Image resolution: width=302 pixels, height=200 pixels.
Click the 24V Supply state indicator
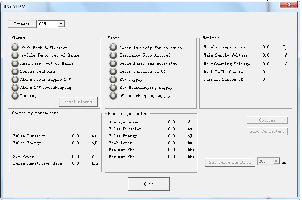(113, 80)
